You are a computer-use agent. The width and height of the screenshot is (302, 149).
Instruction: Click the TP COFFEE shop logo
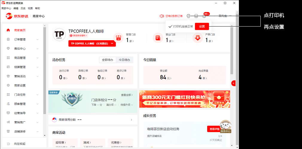click(x=59, y=35)
